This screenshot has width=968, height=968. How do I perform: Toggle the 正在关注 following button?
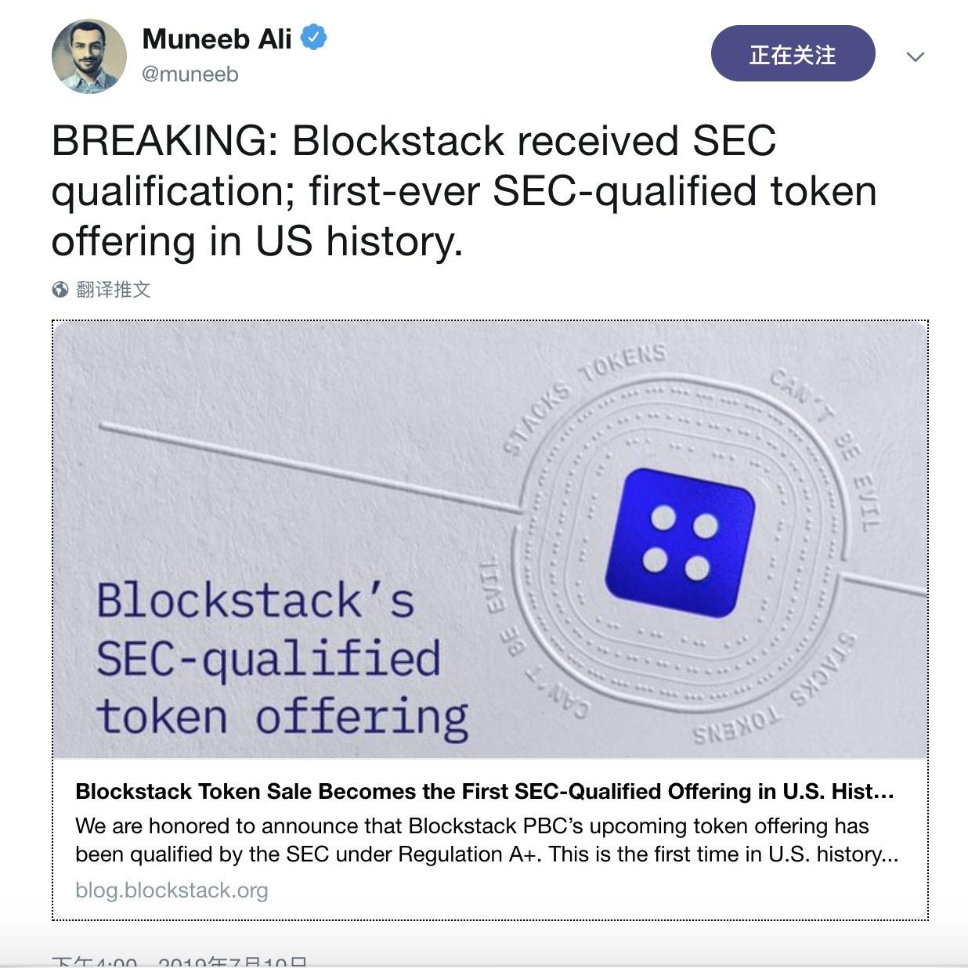[x=793, y=54]
